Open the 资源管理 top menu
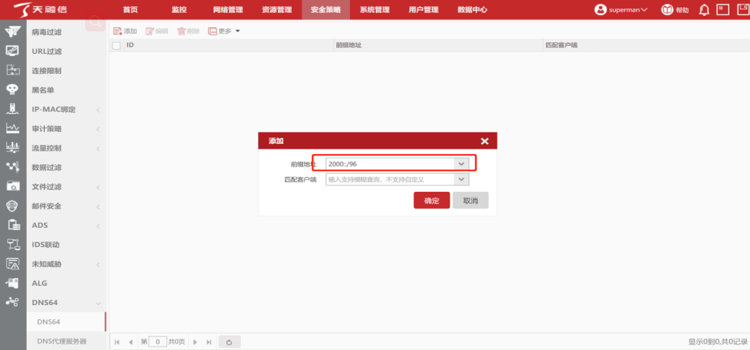Image resolution: width=750 pixels, height=350 pixels. (x=277, y=10)
